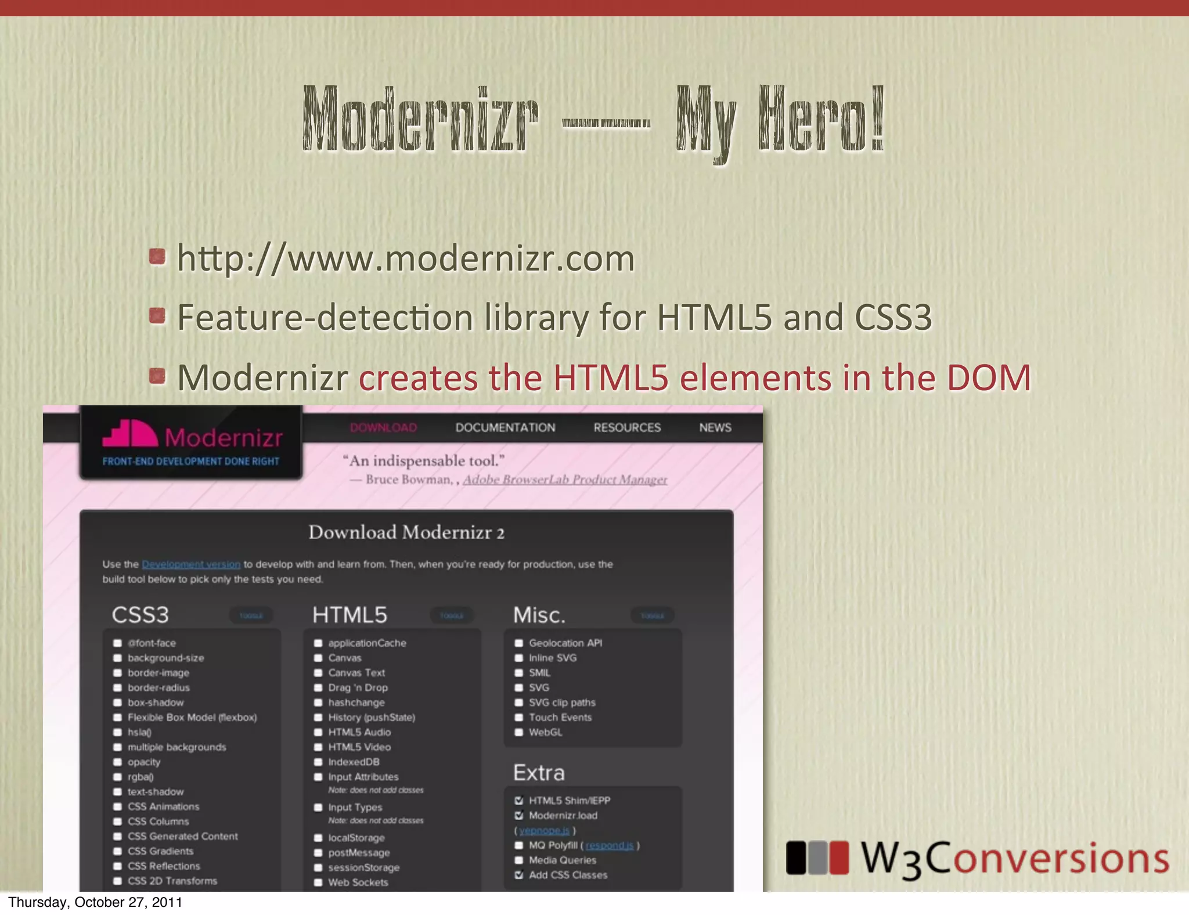Select the box-shadow checkbox
The image size is (1189, 915).
tap(117, 703)
